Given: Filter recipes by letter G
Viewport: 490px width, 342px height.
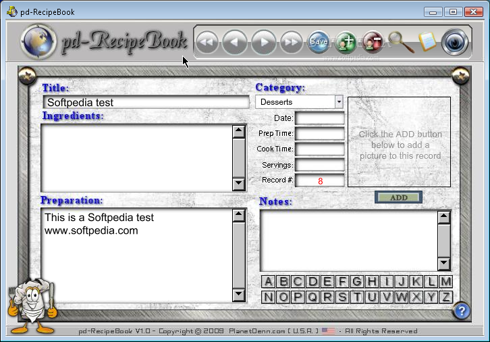Looking at the screenshot, I should (357, 282).
